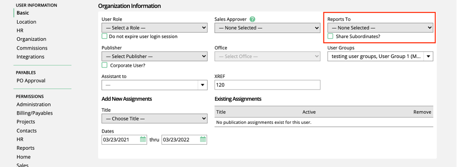The image size is (457, 167).
Task: Enable Do not expire user login session
Action: [104, 36]
